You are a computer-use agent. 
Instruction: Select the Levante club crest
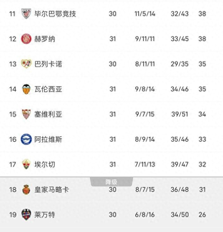click(x=26, y=215)
